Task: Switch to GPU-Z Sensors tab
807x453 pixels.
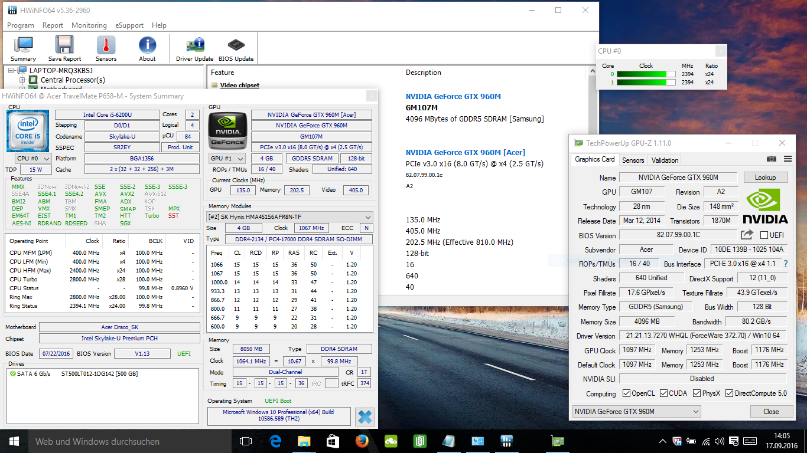Action: point(633,160)
